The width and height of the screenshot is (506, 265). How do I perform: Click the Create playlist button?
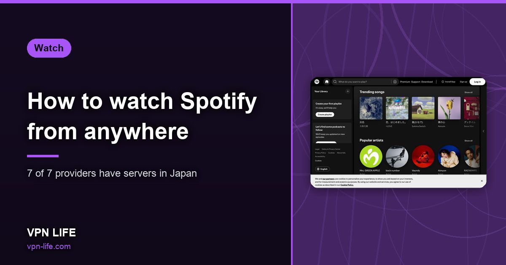[325, 114]
